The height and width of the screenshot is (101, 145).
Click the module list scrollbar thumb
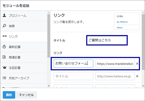coord(49,36)
